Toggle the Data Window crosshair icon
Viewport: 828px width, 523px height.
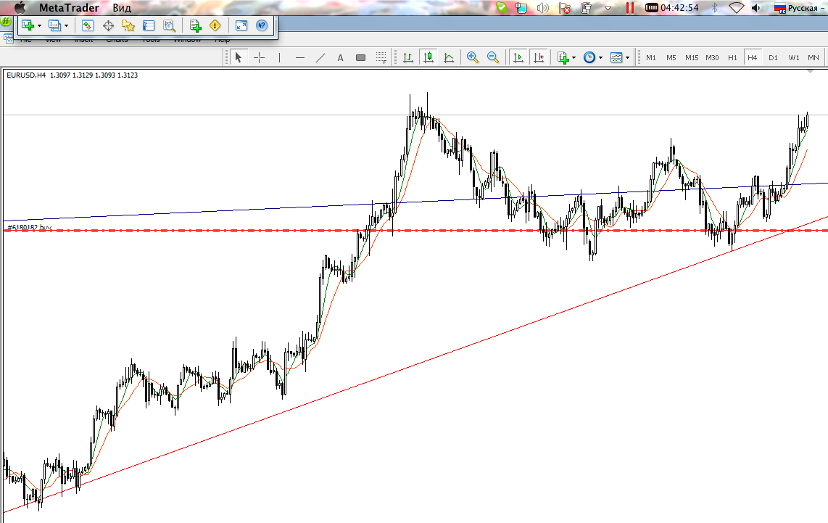coord(108,25)
